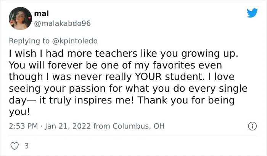The height and width of the screenshot is (156, 267).
Task: Click the 2:53 PM timestamp
Action: coord(23,126)
